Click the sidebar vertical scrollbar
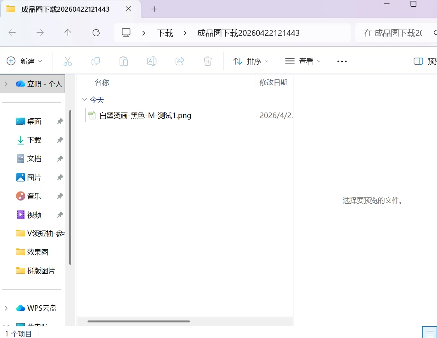 pos(70,187)
